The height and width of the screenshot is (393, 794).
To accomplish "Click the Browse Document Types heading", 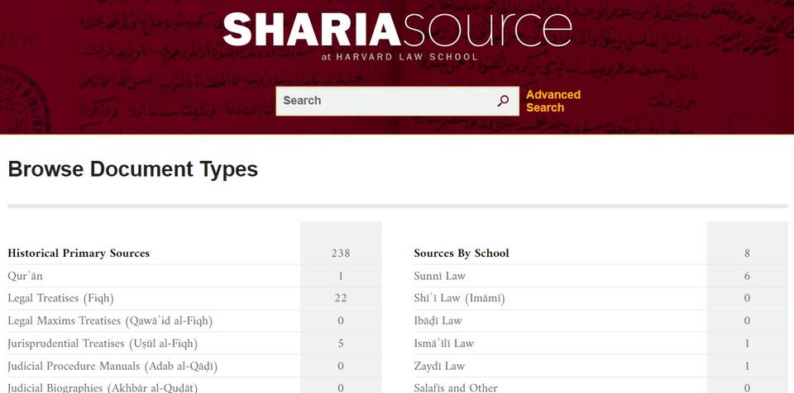I will click(x=132, y=169).
